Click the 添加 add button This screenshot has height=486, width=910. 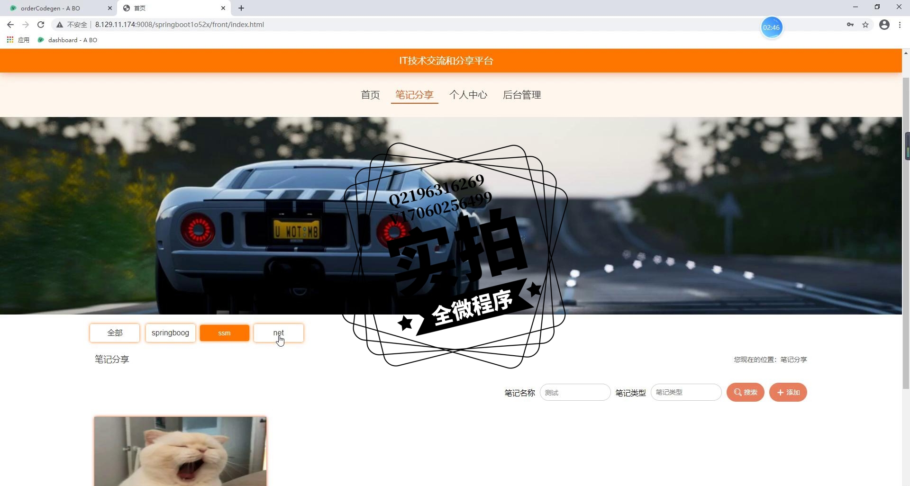pyautogui.click(x=788, y=392)
